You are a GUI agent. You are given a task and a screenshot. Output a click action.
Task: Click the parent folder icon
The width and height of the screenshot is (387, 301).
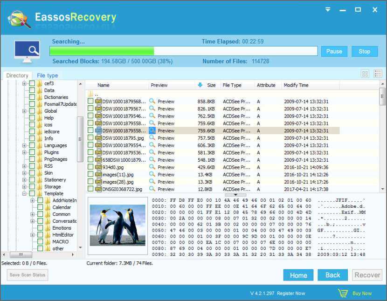[x=90, y=94]
